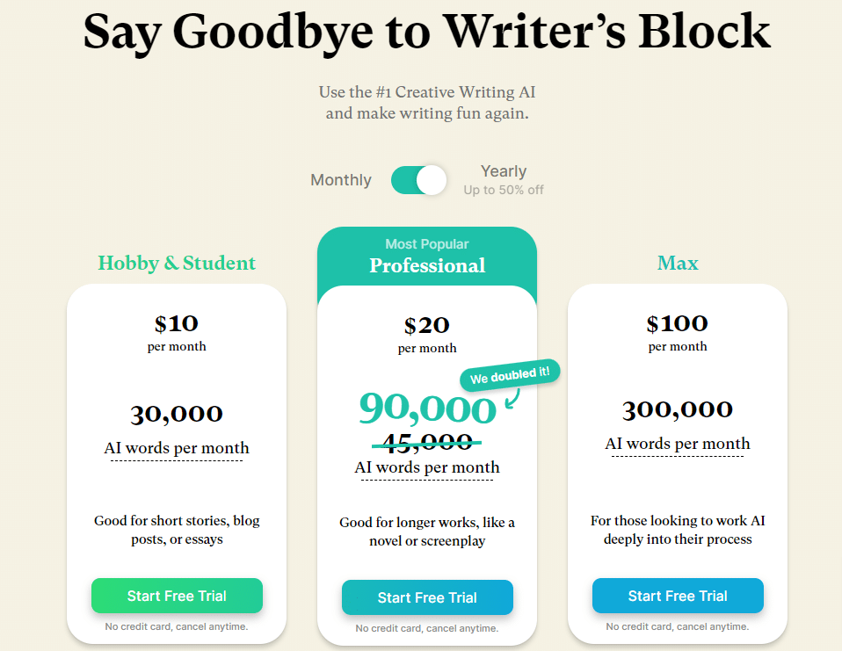The width and height of the screenshot is (842, 651).
Task: Click the 'Say Goodbye to Writer's Block' headline
Action: 427,33
